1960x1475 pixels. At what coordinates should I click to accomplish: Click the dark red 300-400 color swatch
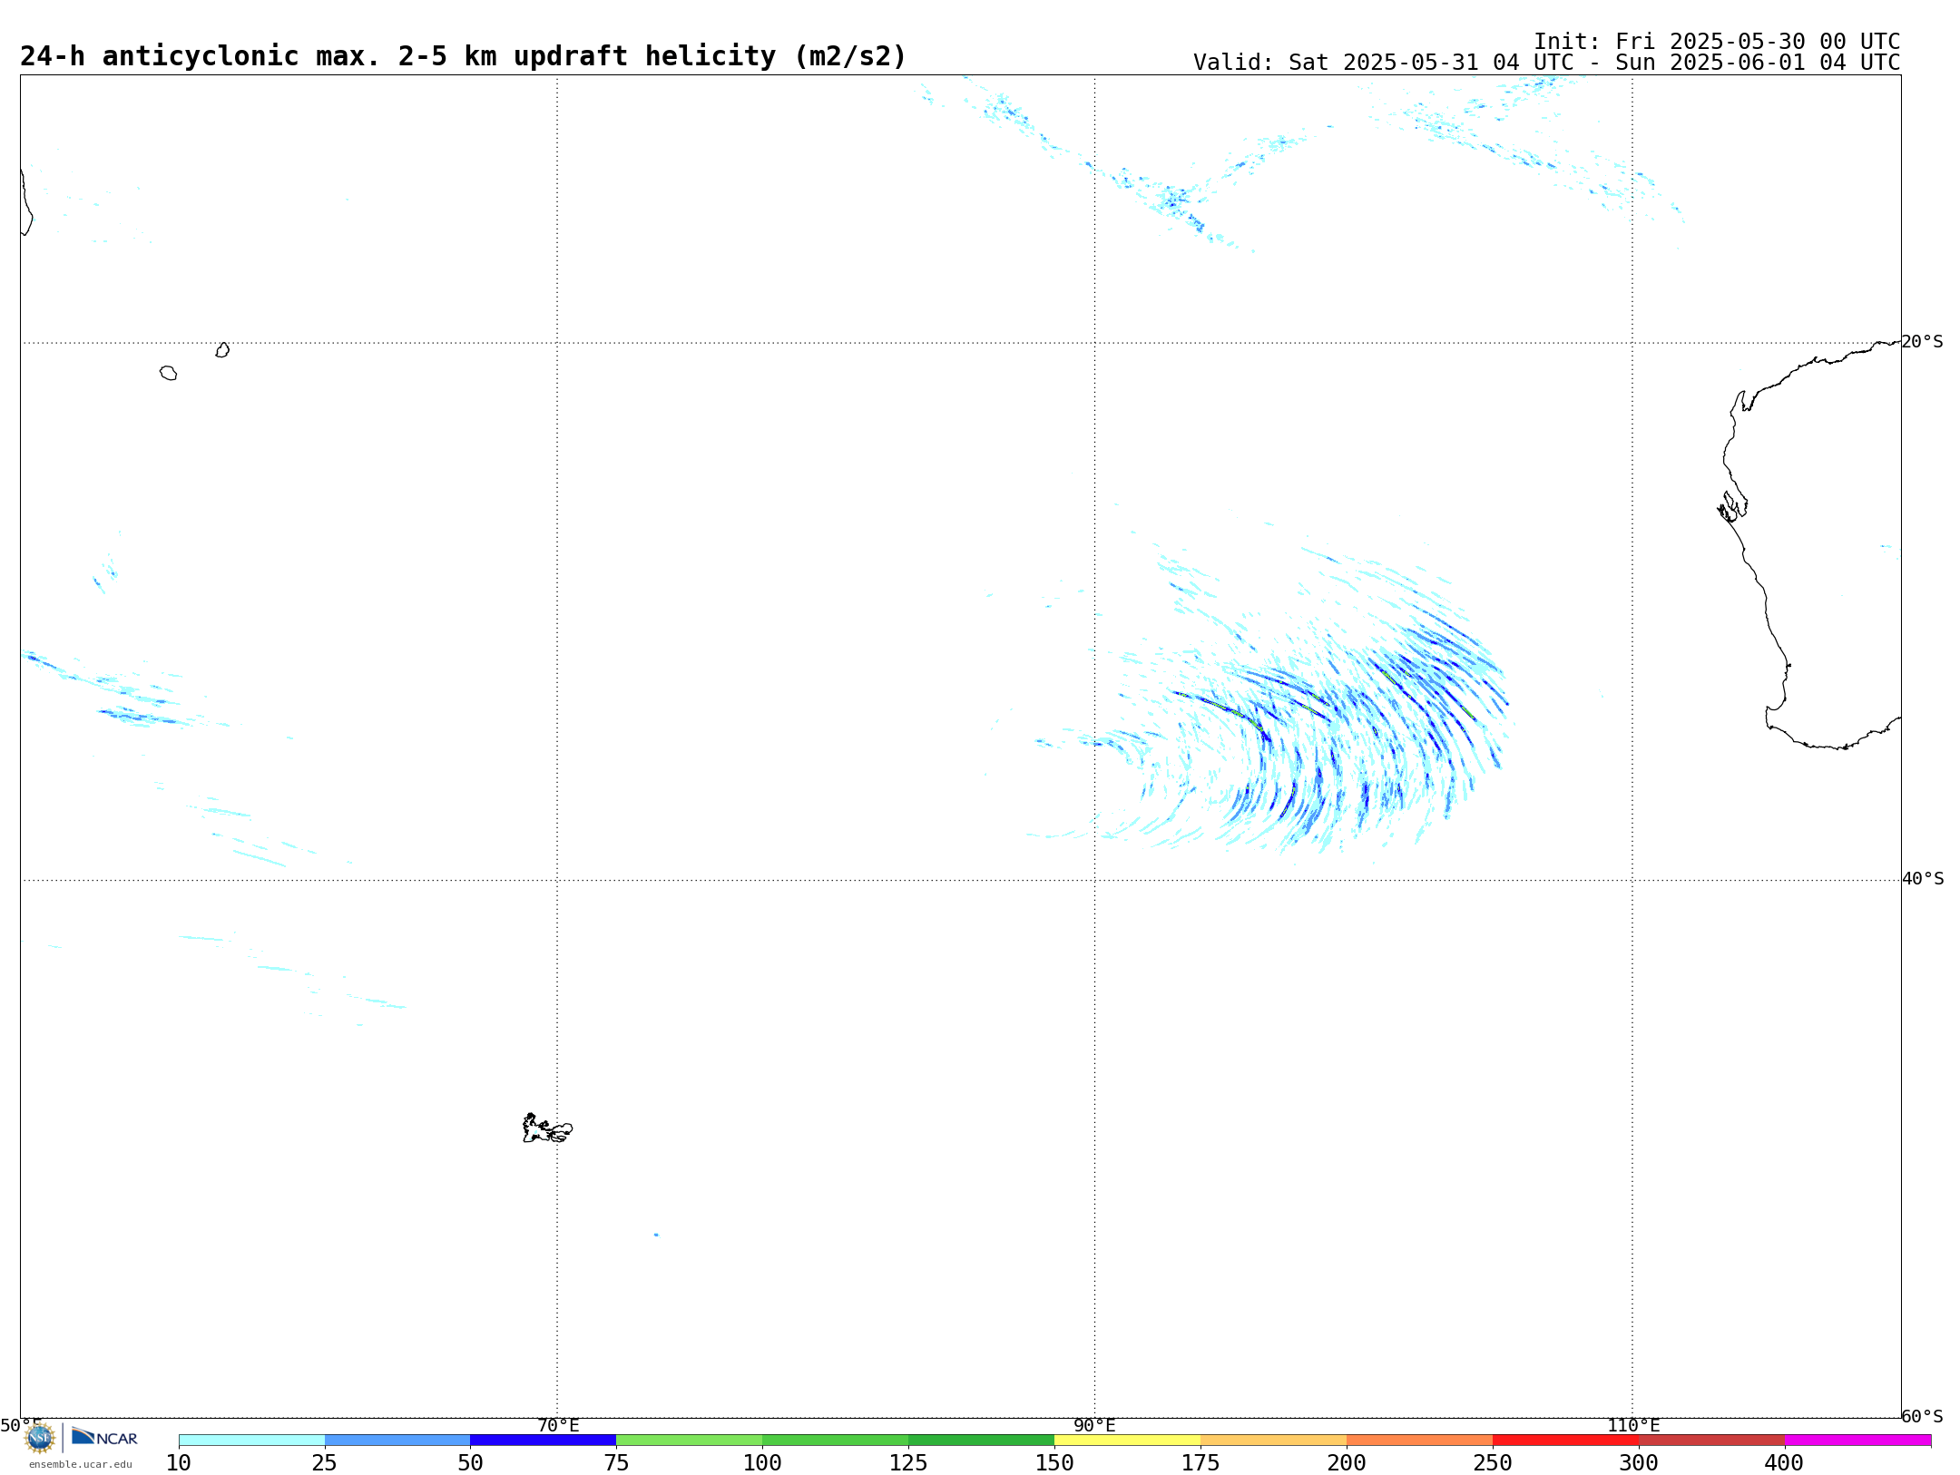pyautogui.click(x=1711, y=1441)
